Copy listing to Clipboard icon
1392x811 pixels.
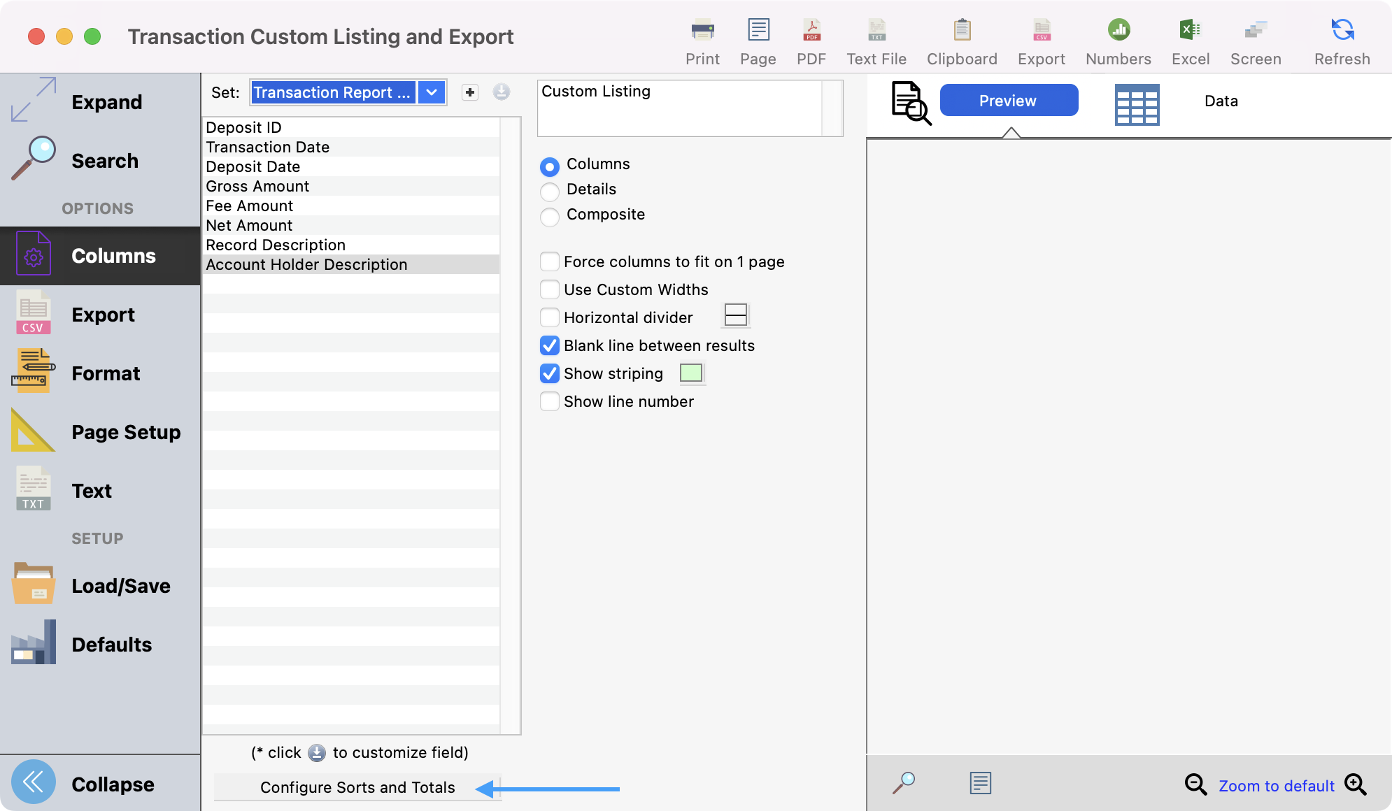point(962,31)
